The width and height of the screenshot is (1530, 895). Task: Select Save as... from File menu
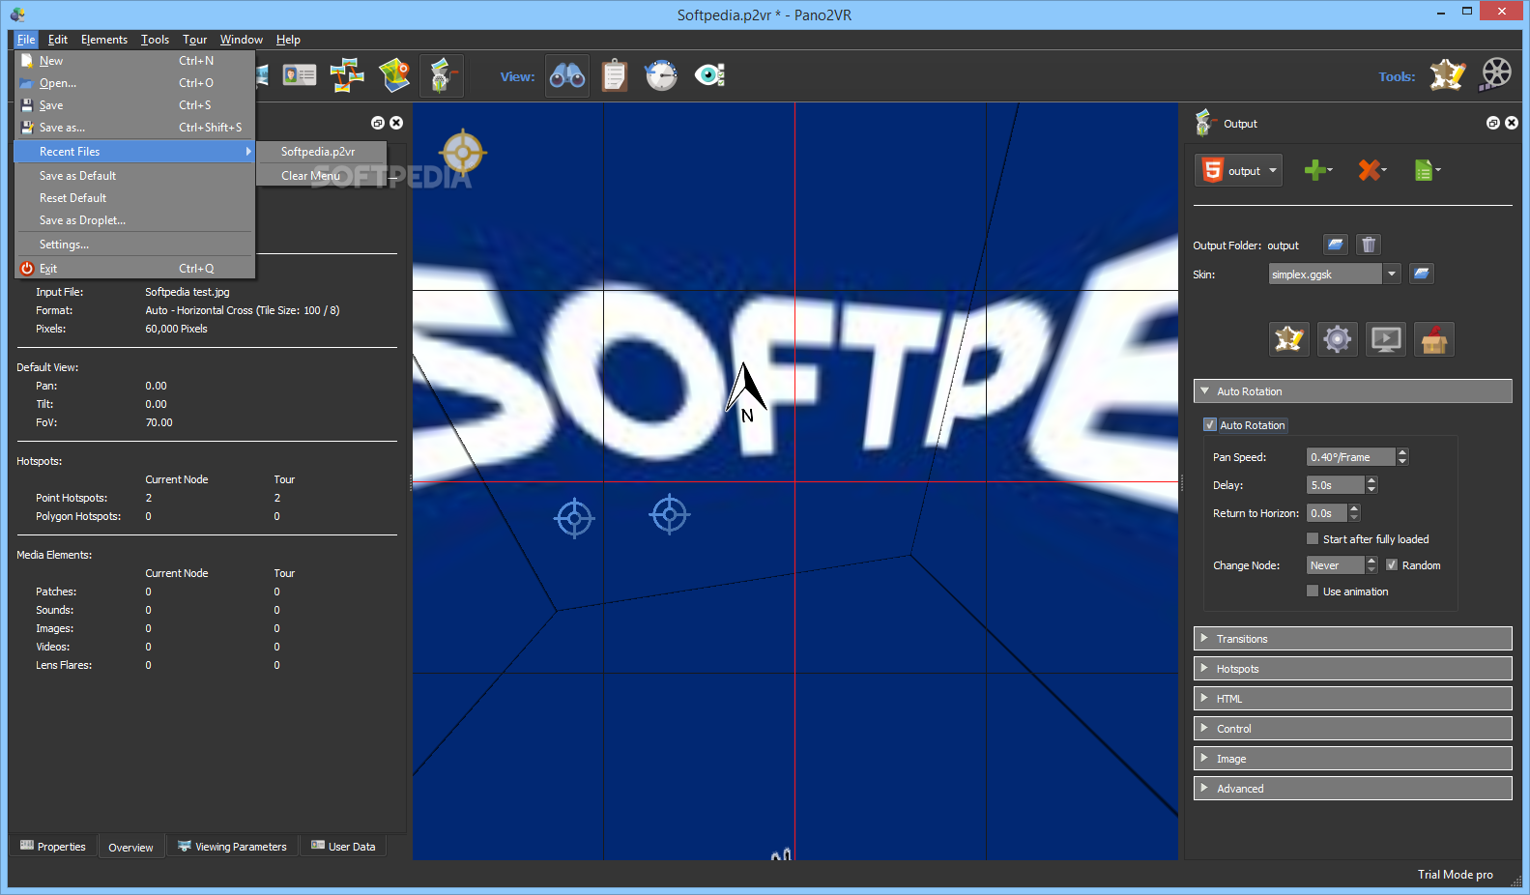point(134,128)
